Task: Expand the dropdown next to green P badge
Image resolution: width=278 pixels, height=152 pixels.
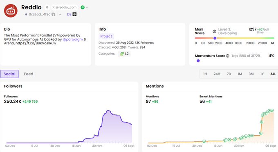Action: [87, 8]
